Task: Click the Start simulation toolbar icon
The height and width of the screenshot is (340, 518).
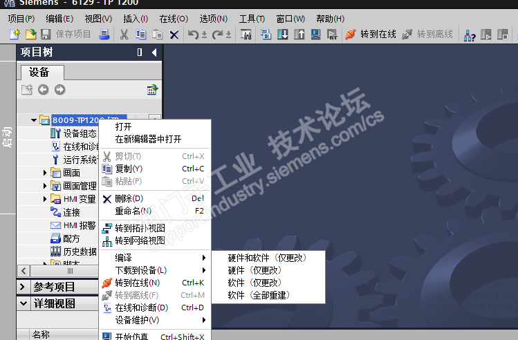Action: point(316,34)
